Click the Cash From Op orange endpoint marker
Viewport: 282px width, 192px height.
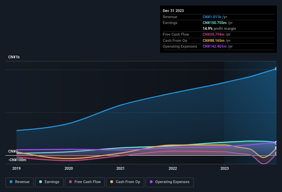pos(276,148)
